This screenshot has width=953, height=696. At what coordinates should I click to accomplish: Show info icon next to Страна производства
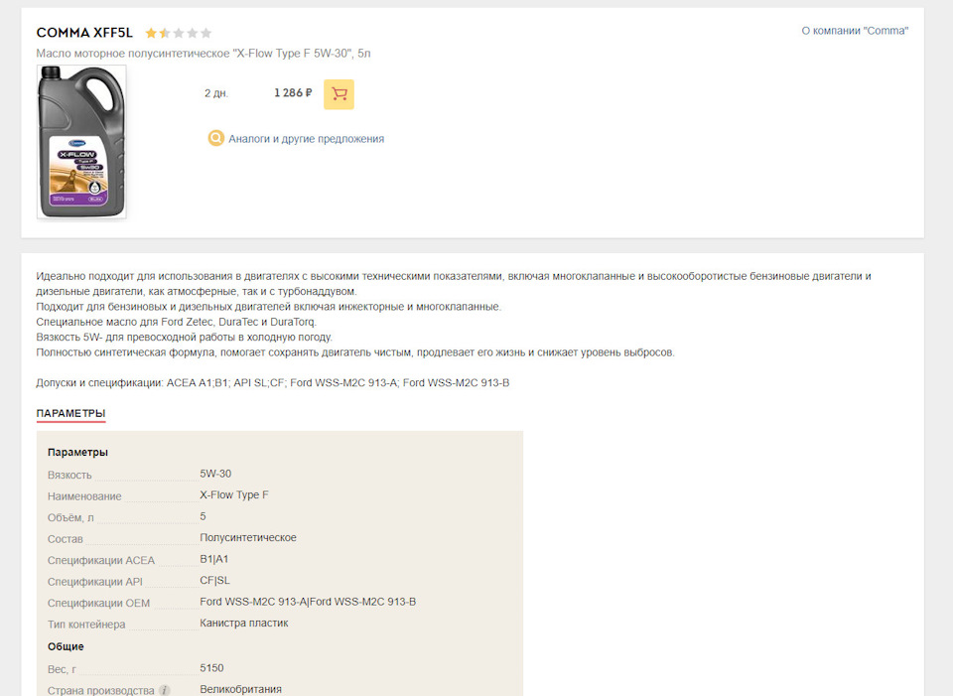pos(164,690)
